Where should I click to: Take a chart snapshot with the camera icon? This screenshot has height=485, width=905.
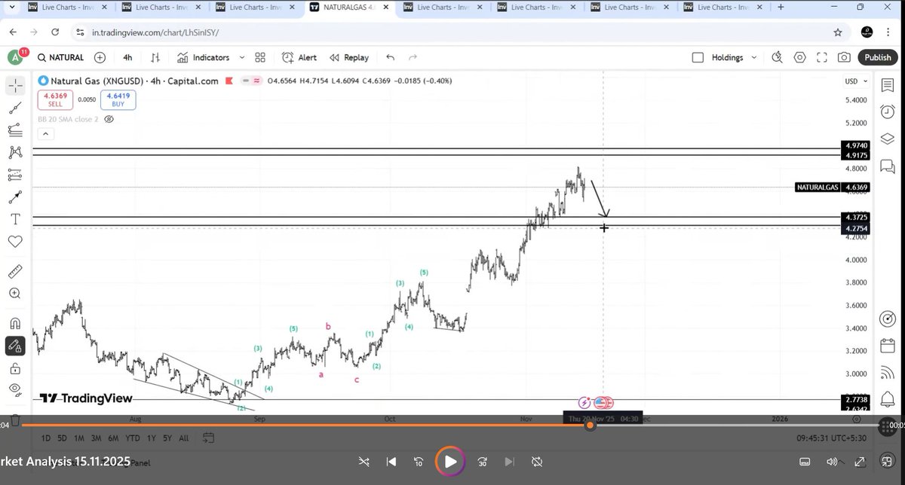coord(844,57)
